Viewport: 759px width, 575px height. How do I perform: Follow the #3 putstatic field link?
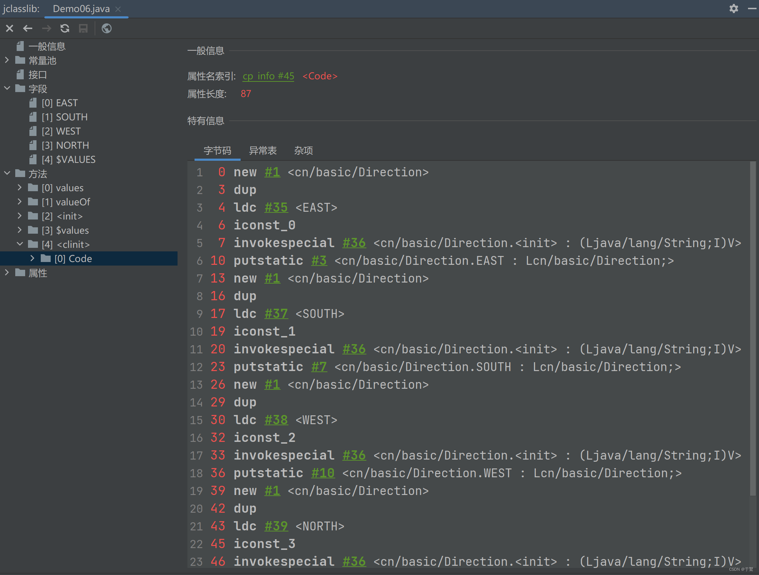[x=319, y=261]
